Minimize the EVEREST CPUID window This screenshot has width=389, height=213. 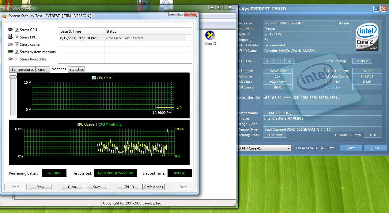(376, 9)
